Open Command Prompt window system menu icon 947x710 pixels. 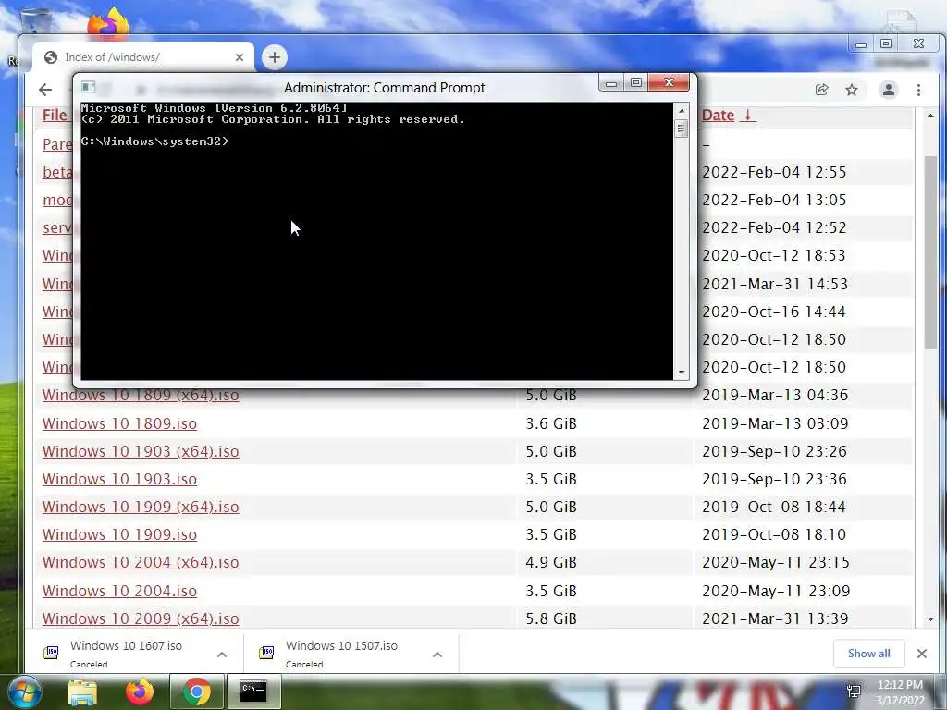pos(88,87)
